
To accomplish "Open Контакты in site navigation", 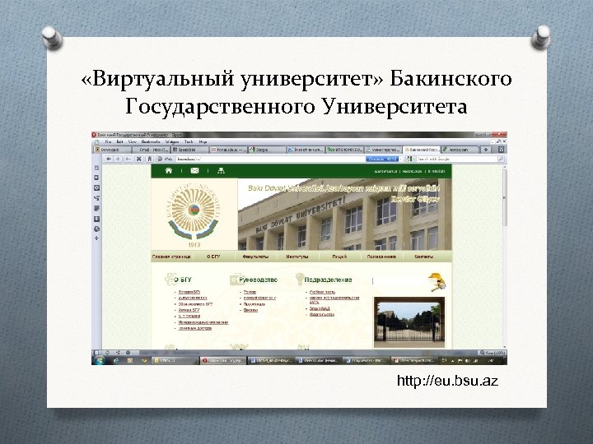I will coord(423,257).
